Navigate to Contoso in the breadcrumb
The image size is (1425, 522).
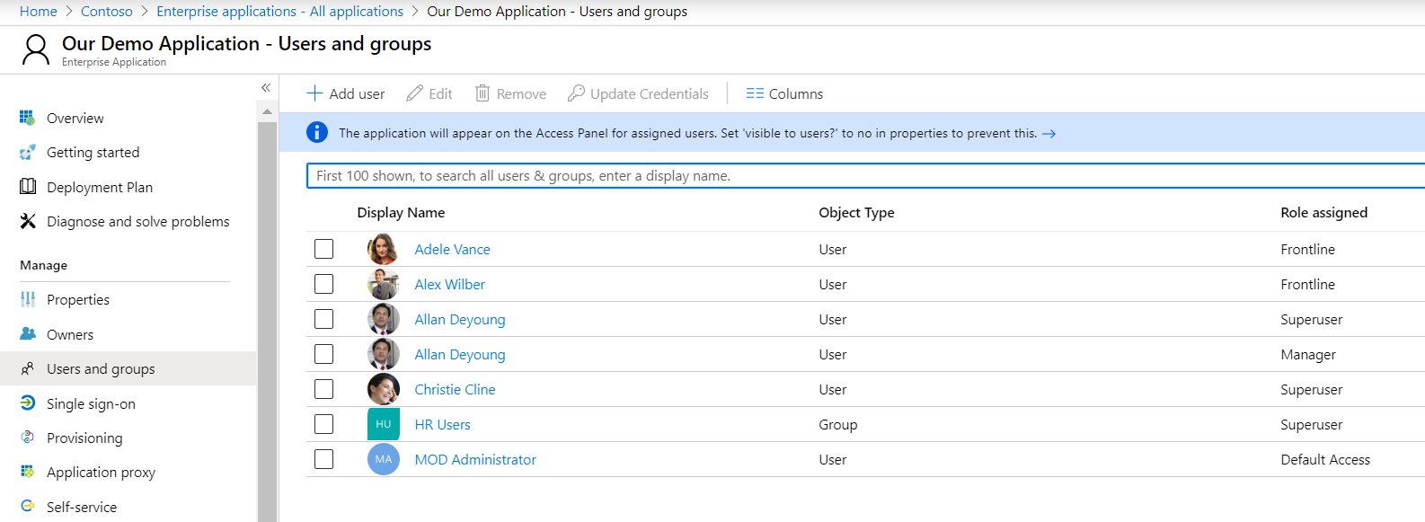coord(106,12)
